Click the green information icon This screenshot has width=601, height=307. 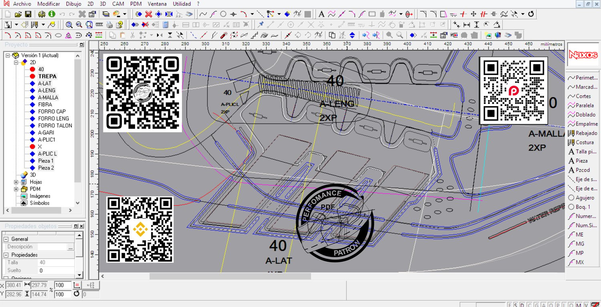pyautogui.click(x=52, y=14)
